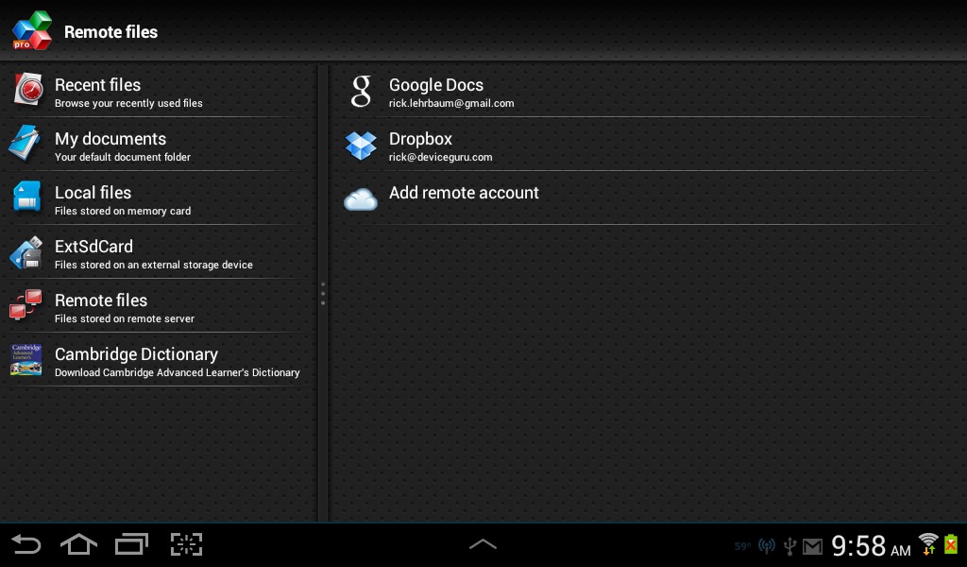
Task: Open the 'Dropbox' account title
Action: point(420,139)
